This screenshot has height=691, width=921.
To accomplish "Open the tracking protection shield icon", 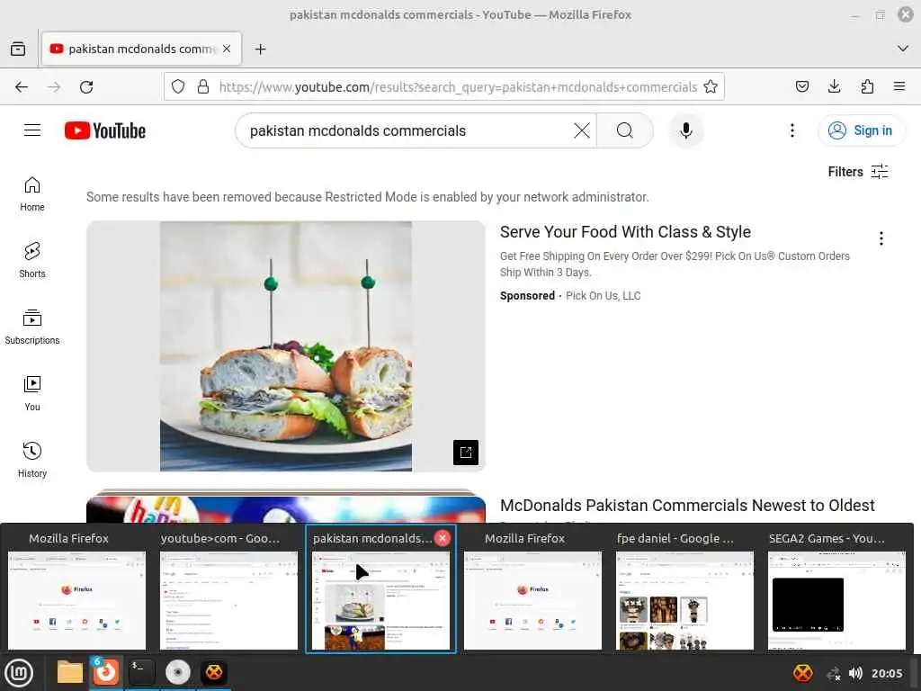I will pos(178,87).
